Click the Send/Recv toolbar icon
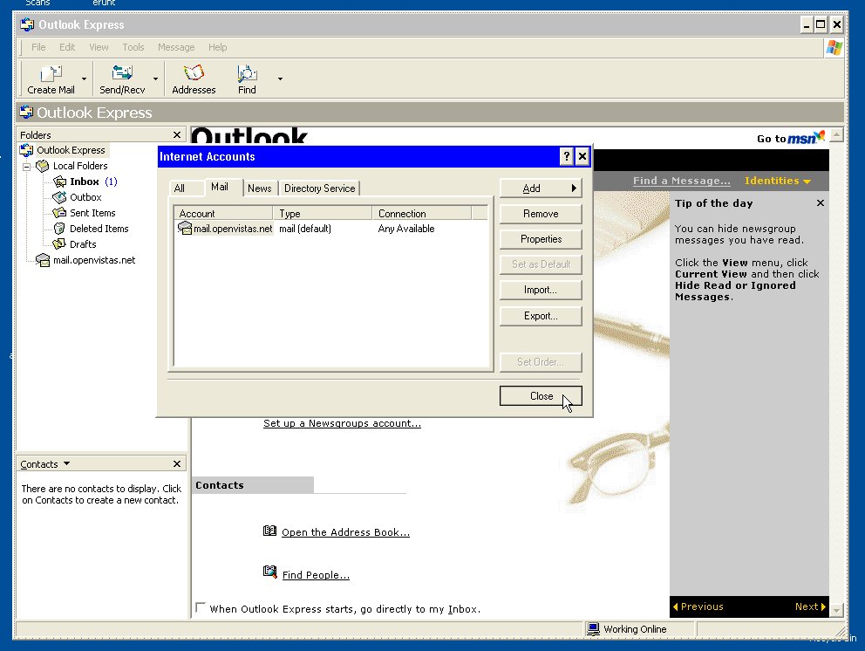The image size is (865, 651). pos(122,73)
